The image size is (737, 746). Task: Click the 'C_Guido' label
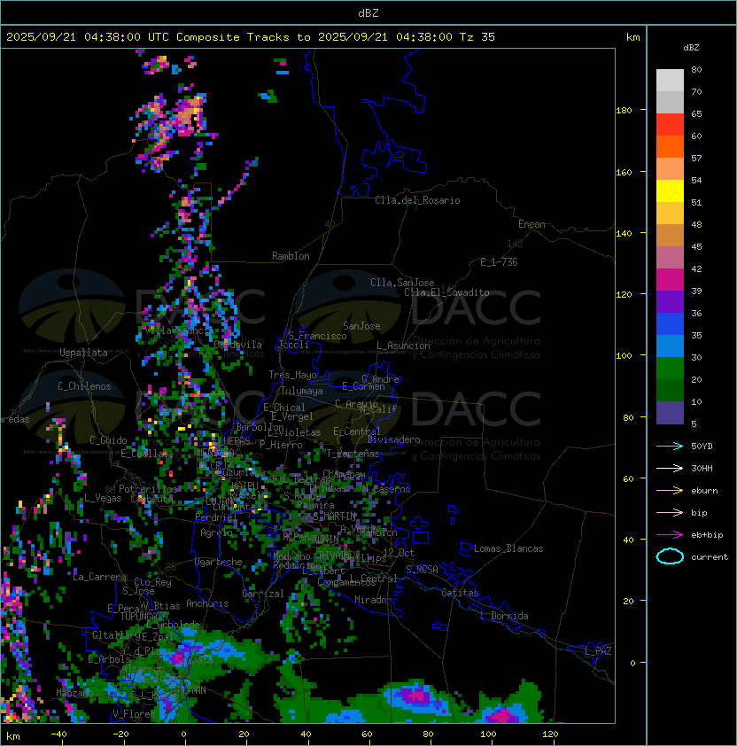point(108,440)
